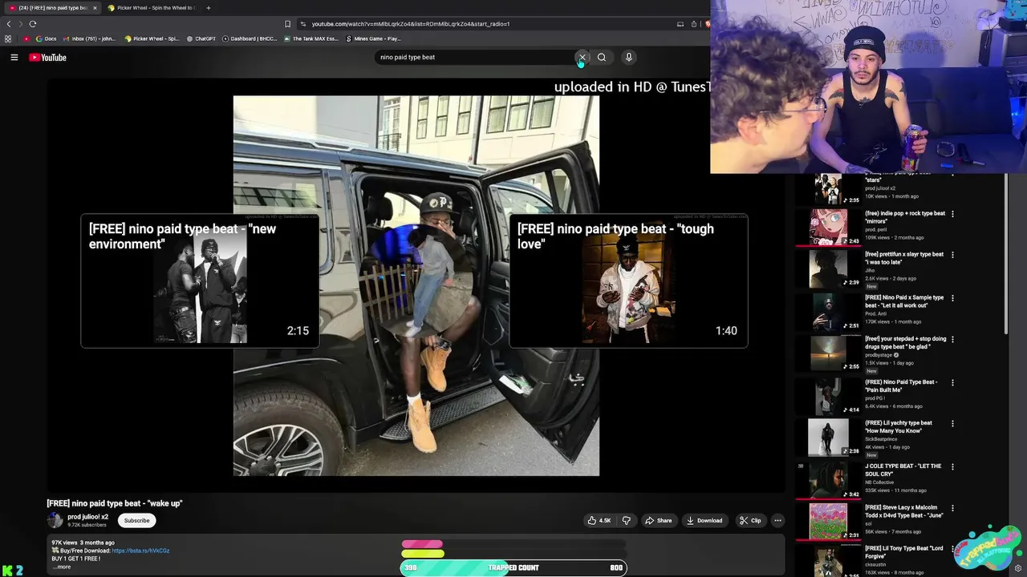1027x577 pixels.
Task: Open options for Steve Lacy 'June' video
Action: (952, 508)
